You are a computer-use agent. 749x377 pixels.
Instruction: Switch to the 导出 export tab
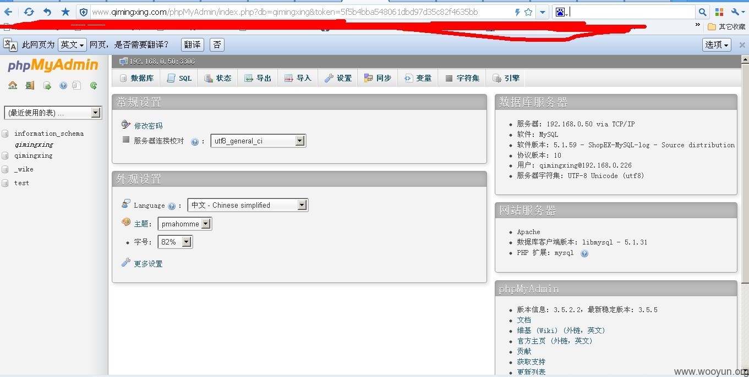point(258,78)
